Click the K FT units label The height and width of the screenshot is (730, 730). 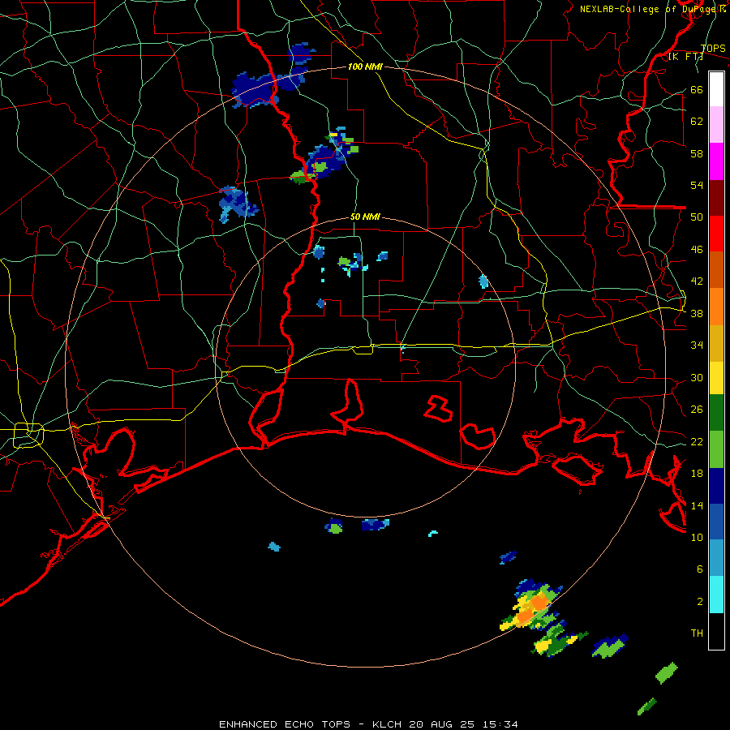point(685,57)
